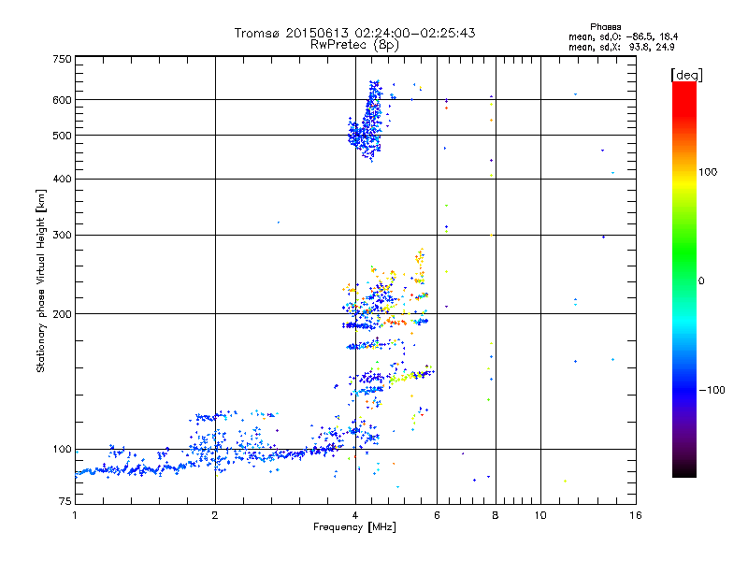Click the 'RwPretec (8p)' subtitle
The height and width of the screenshot is (561, 748).
coord(354,45)
